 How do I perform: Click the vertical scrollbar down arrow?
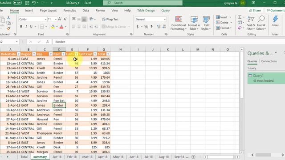click(241, 152)
